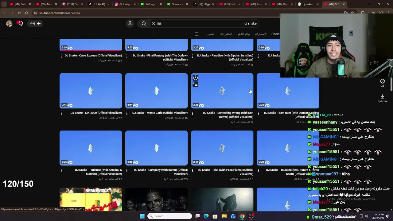Click the YouTube voice search microphone
The image size is (393, 221).
[130, 23]
